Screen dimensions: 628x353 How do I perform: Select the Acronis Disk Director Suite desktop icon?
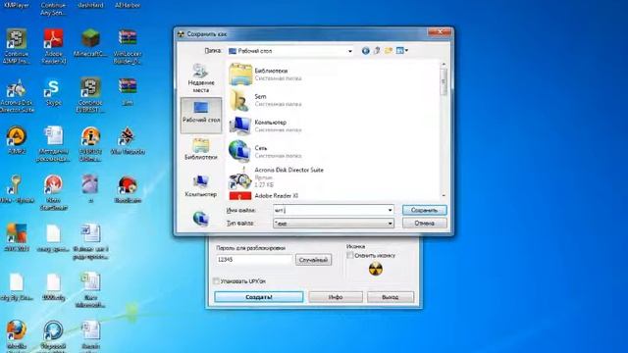tap(17, 95)
